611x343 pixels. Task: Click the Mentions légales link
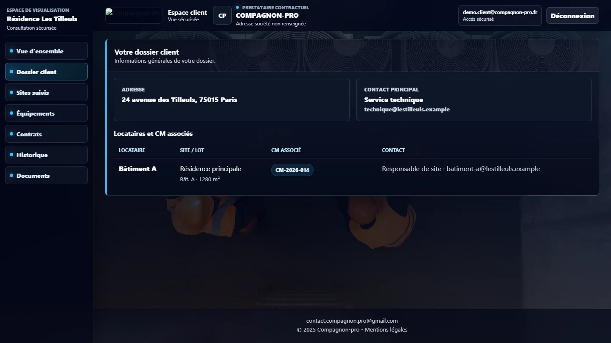pyautogui.click(x=386, y=329)
